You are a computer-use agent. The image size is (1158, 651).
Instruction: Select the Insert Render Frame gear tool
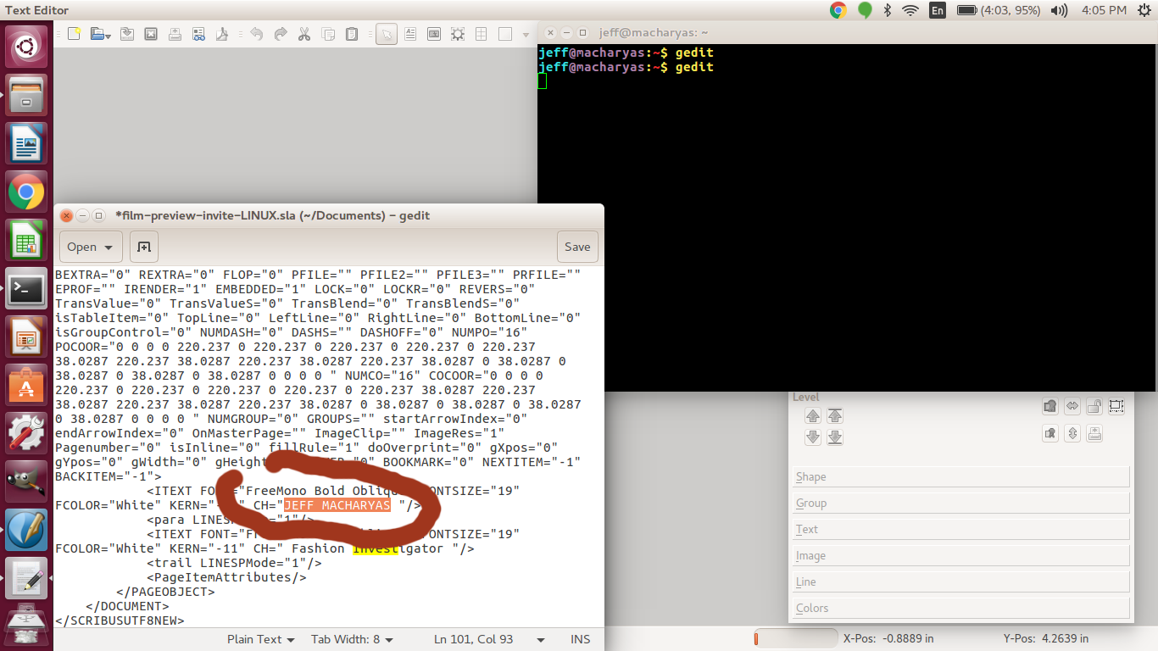458,34
